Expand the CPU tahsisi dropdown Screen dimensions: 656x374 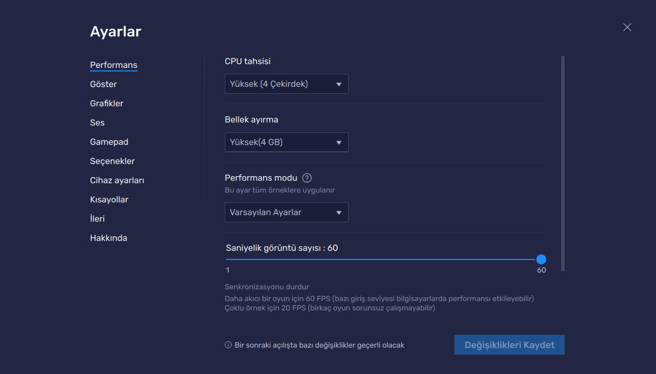click(287, 84)
